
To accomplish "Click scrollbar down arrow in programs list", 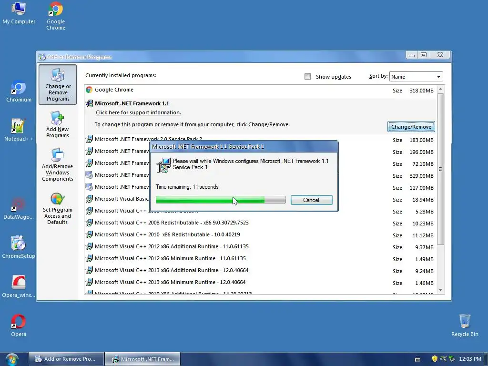I will coord(440,290).
